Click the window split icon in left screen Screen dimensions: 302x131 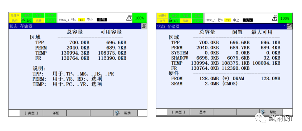pyautogui.click(x=144, y=26)
